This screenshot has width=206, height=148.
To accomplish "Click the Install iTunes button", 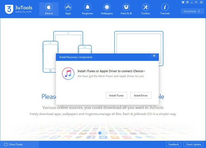I will pos(116,96).
